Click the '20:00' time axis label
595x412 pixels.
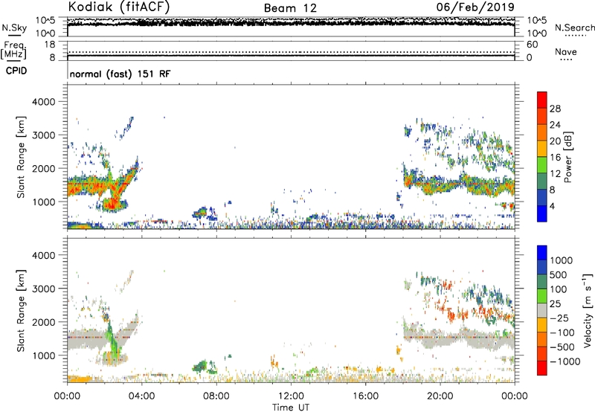pyautogui.click(x=440, y=396)
